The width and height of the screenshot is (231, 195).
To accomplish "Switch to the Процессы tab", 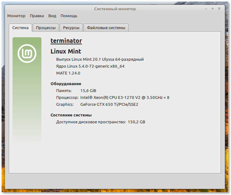I will coord(46,28).
